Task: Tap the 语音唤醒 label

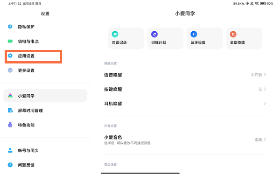Action: tap(113, 75)
